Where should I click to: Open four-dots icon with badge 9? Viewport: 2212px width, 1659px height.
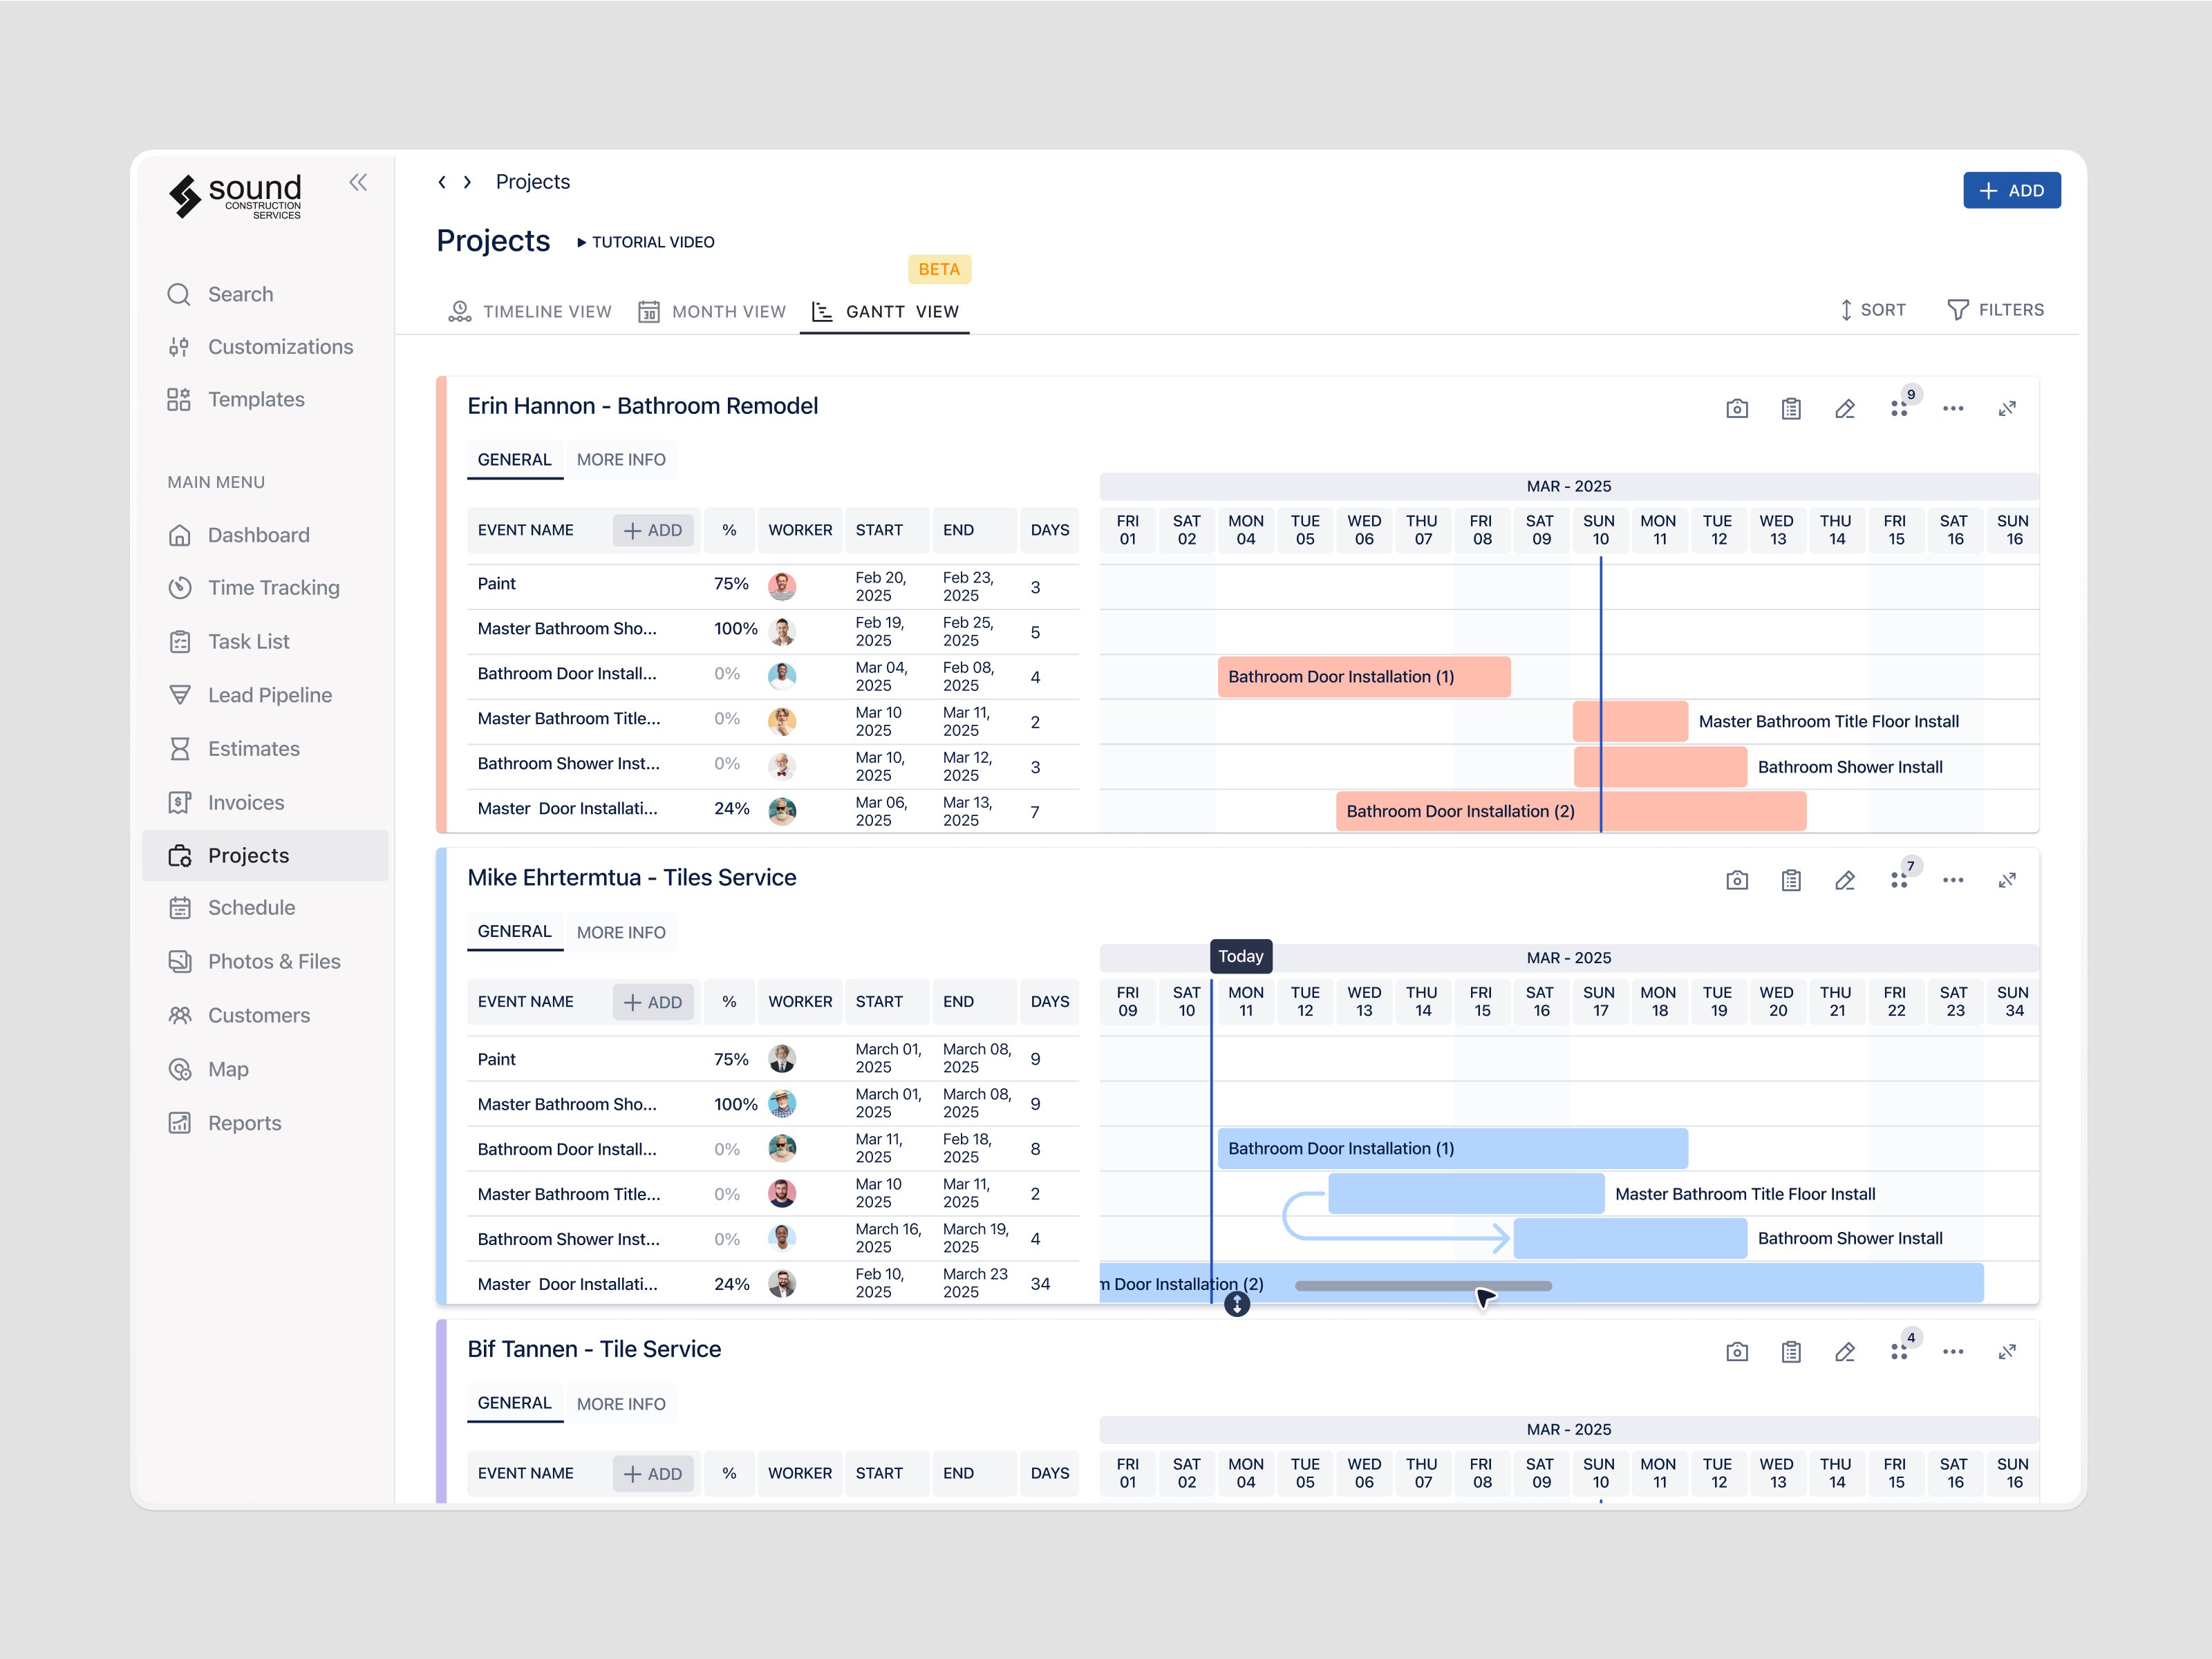click(x=1900, y=408)
